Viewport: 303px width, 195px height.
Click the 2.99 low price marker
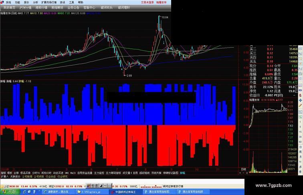point(129,76)
